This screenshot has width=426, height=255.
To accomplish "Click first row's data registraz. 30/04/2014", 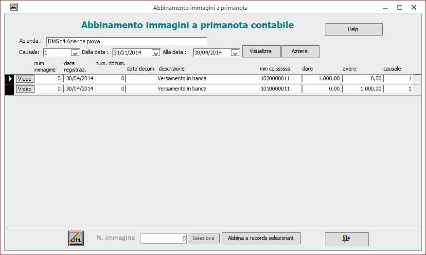I will tap(79, 78).
